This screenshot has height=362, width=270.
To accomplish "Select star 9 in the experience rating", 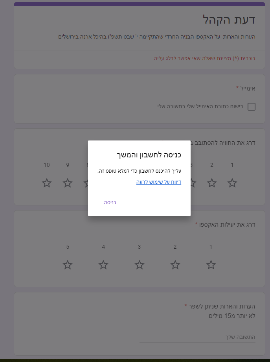I will pos(68,183).
